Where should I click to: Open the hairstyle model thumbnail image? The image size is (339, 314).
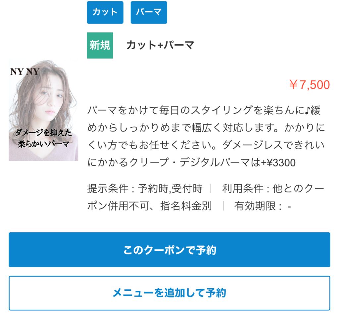point(43,110)
